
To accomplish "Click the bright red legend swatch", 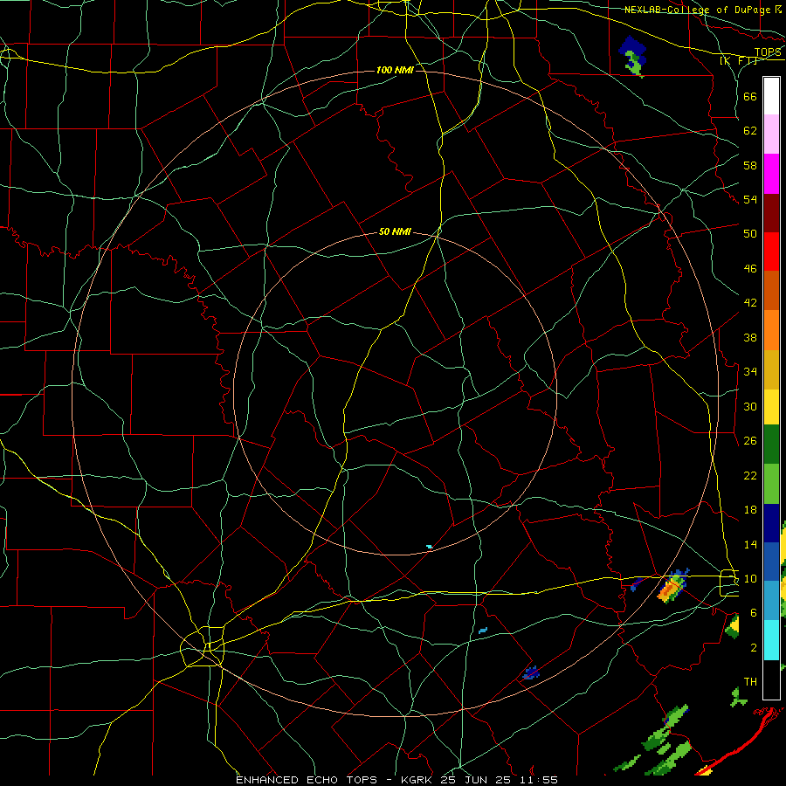I will click(x=771, y=252).
